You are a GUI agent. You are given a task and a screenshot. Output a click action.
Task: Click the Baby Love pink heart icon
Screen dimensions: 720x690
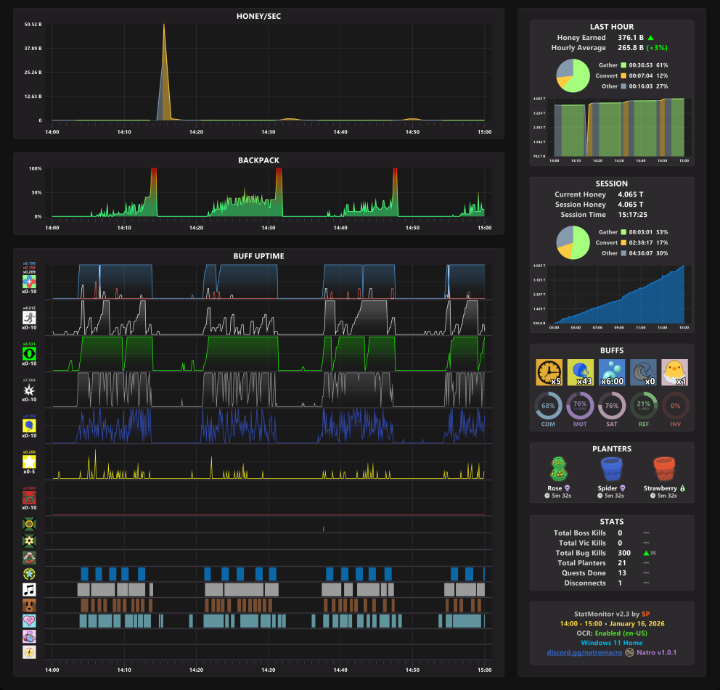coord(29,620)
